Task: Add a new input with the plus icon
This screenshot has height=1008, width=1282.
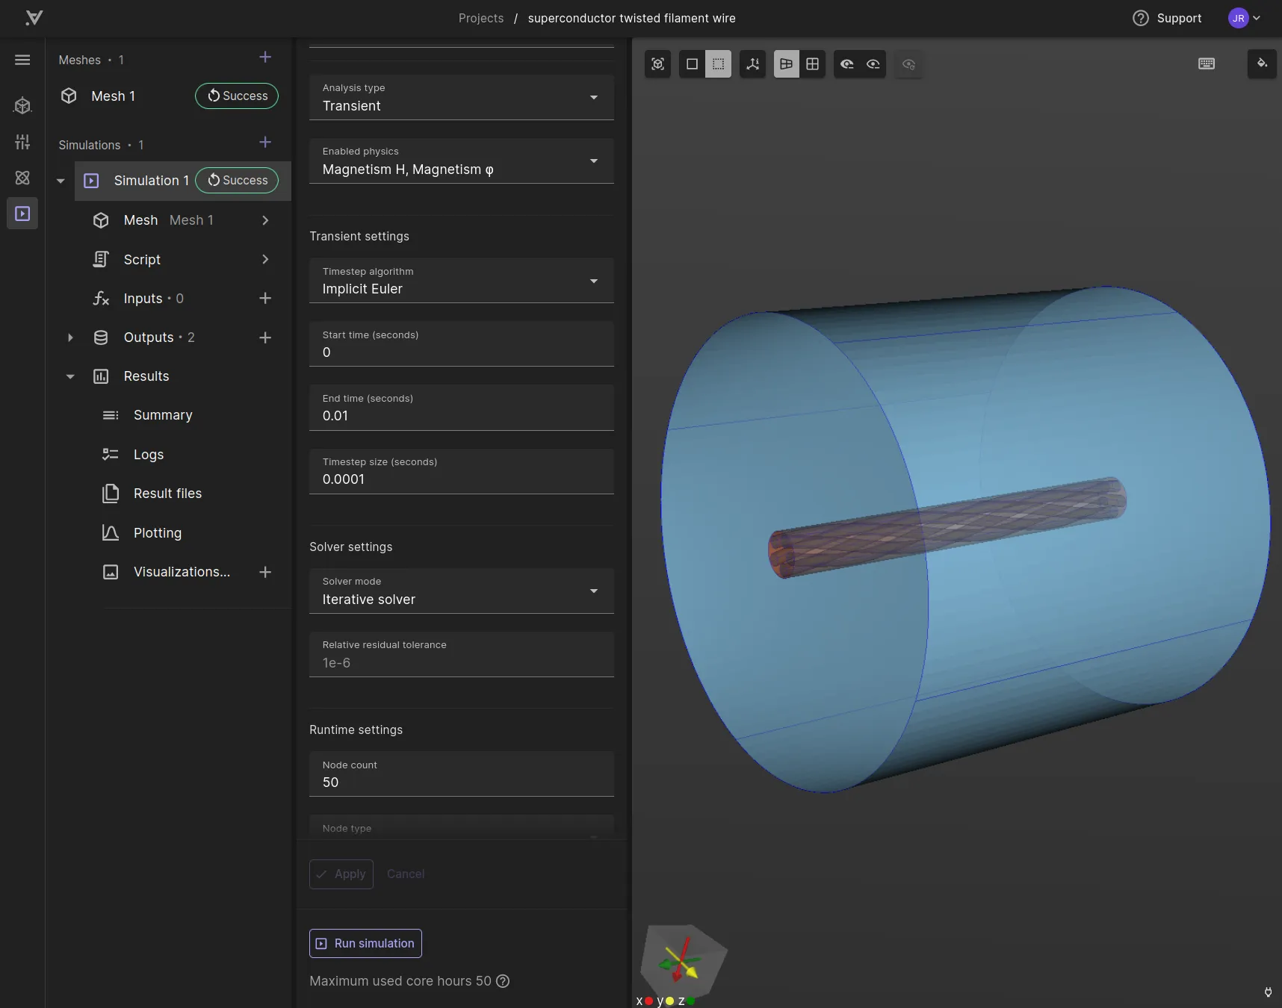Action: pos(265,299)
